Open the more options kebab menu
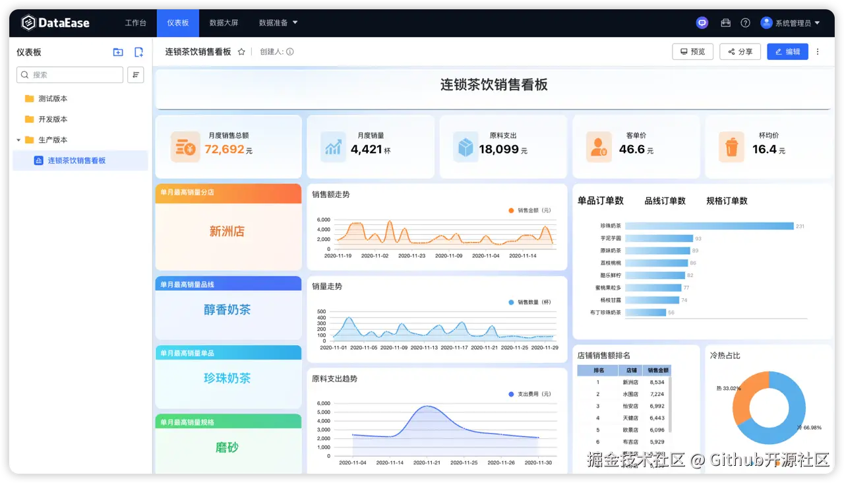 tap(818, 51)
